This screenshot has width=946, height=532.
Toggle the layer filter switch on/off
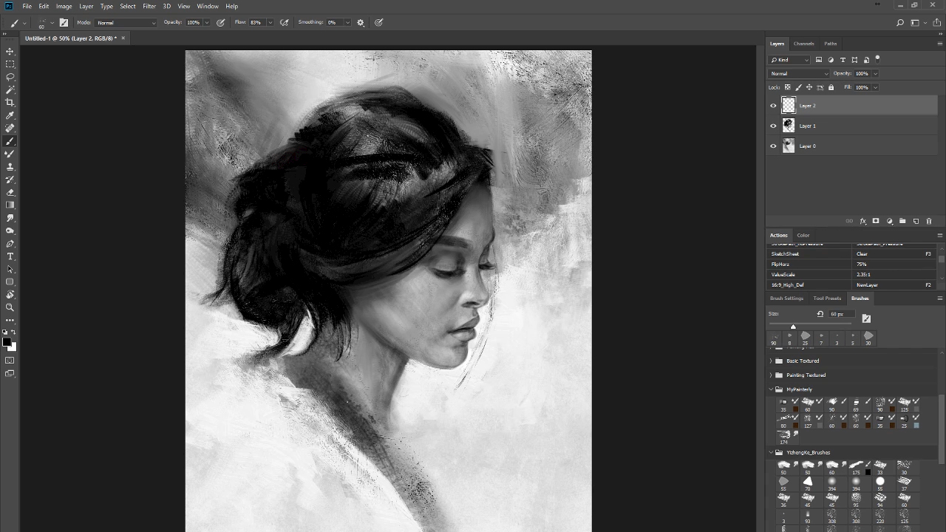[877, 59]
